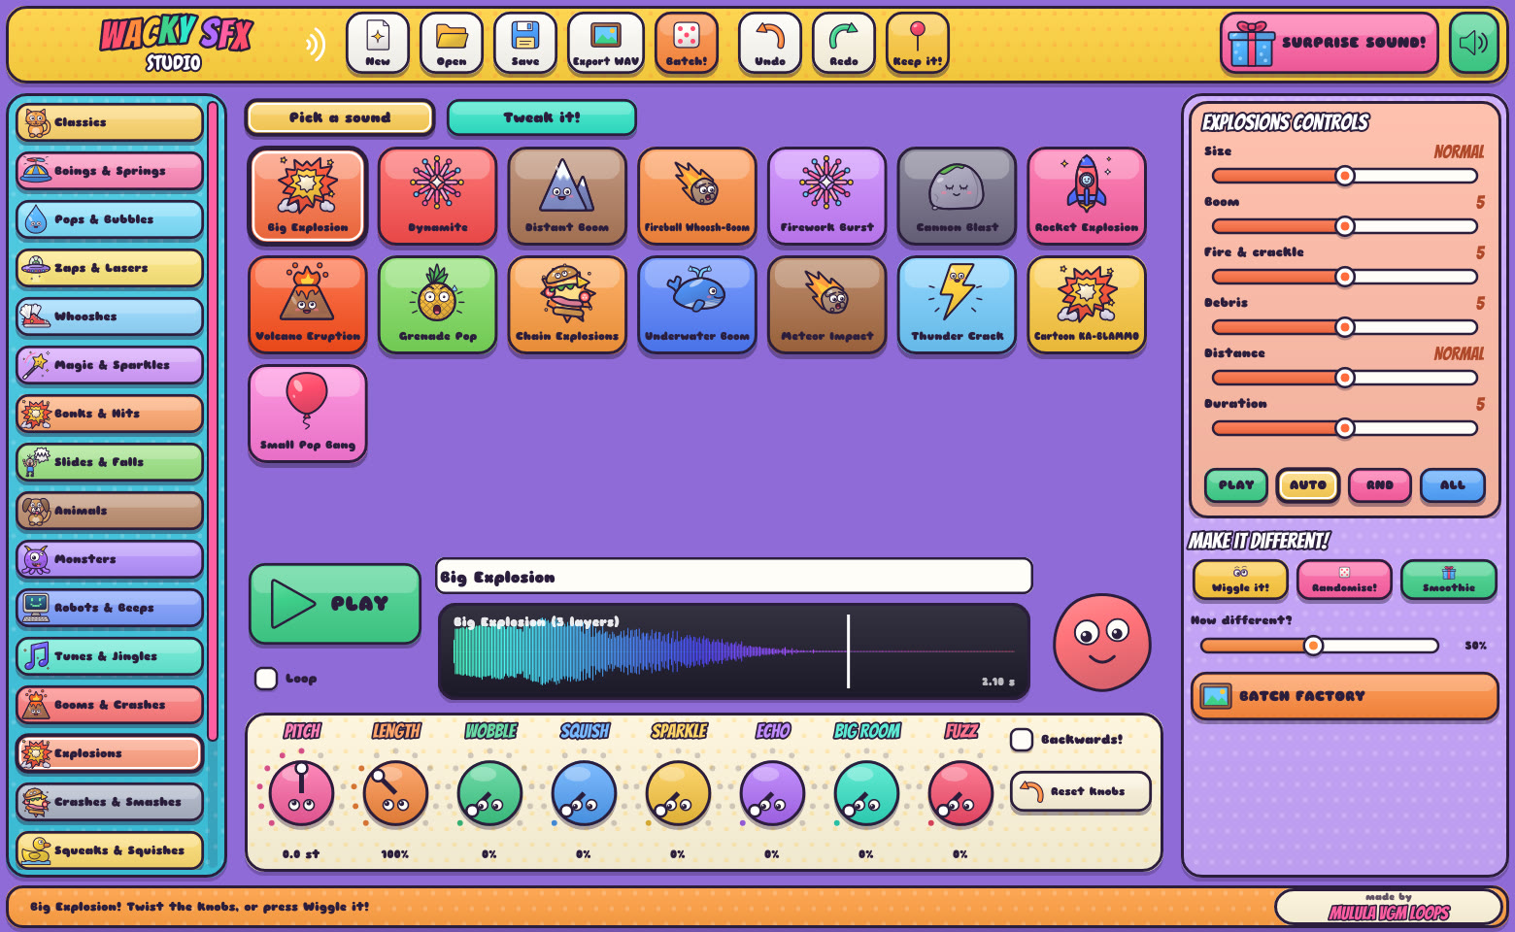This screenshot has height=932, width=1515.
Task: Click the New file toolbar icon
Action: [x=378, y=44]
